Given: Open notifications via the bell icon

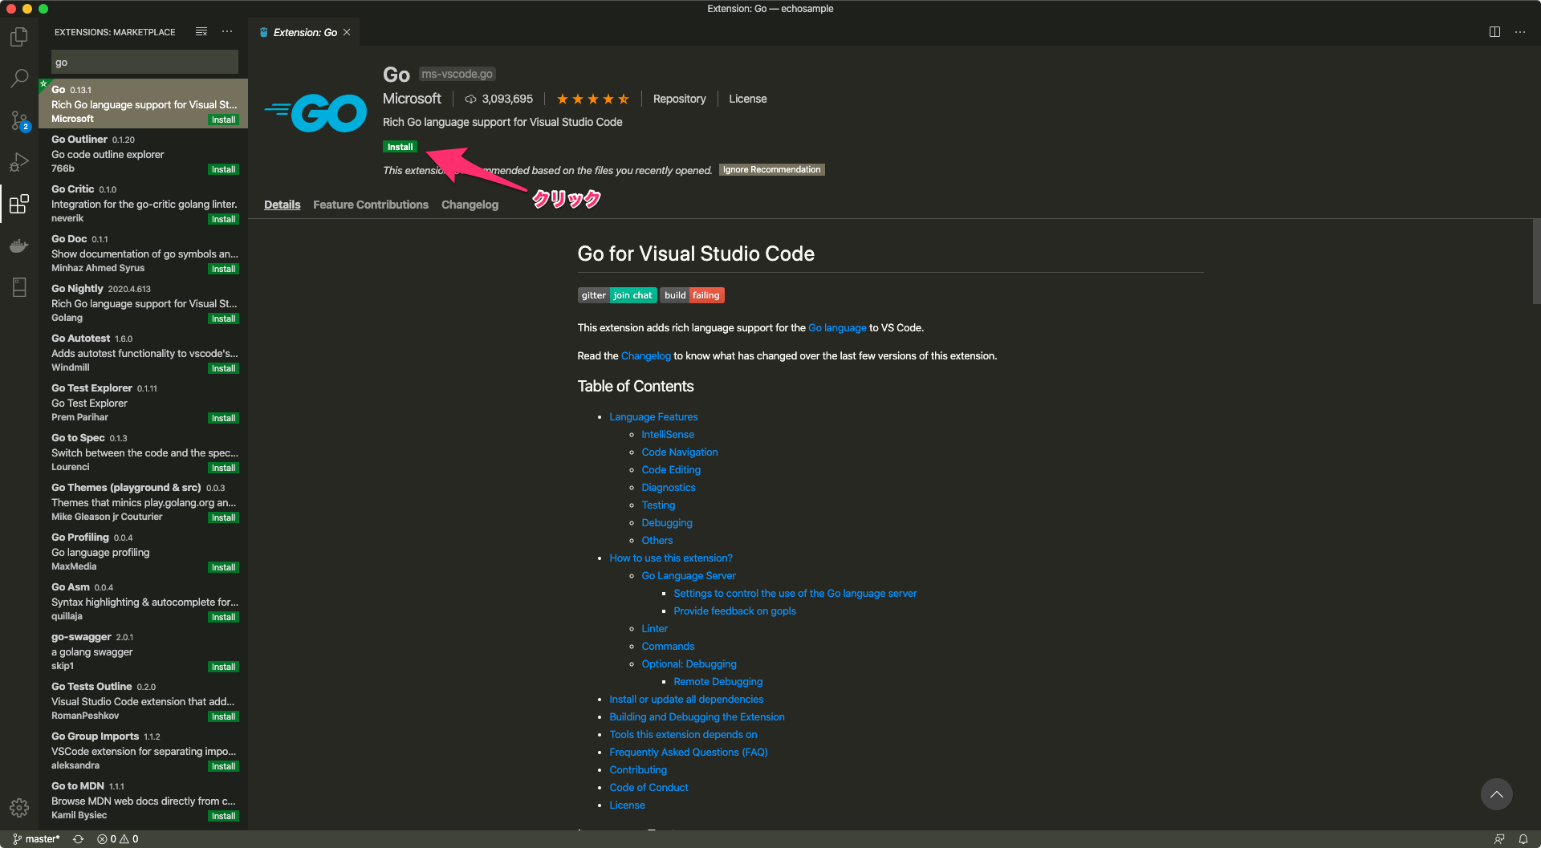Looking at the screenshot, I should point(1523,838).
